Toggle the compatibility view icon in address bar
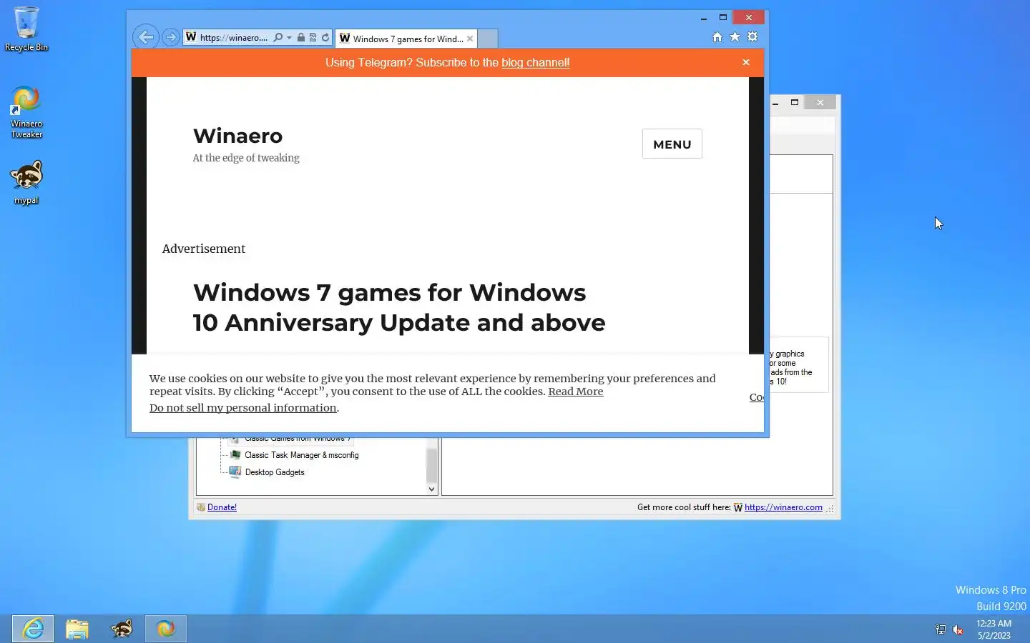 point(313,37)
